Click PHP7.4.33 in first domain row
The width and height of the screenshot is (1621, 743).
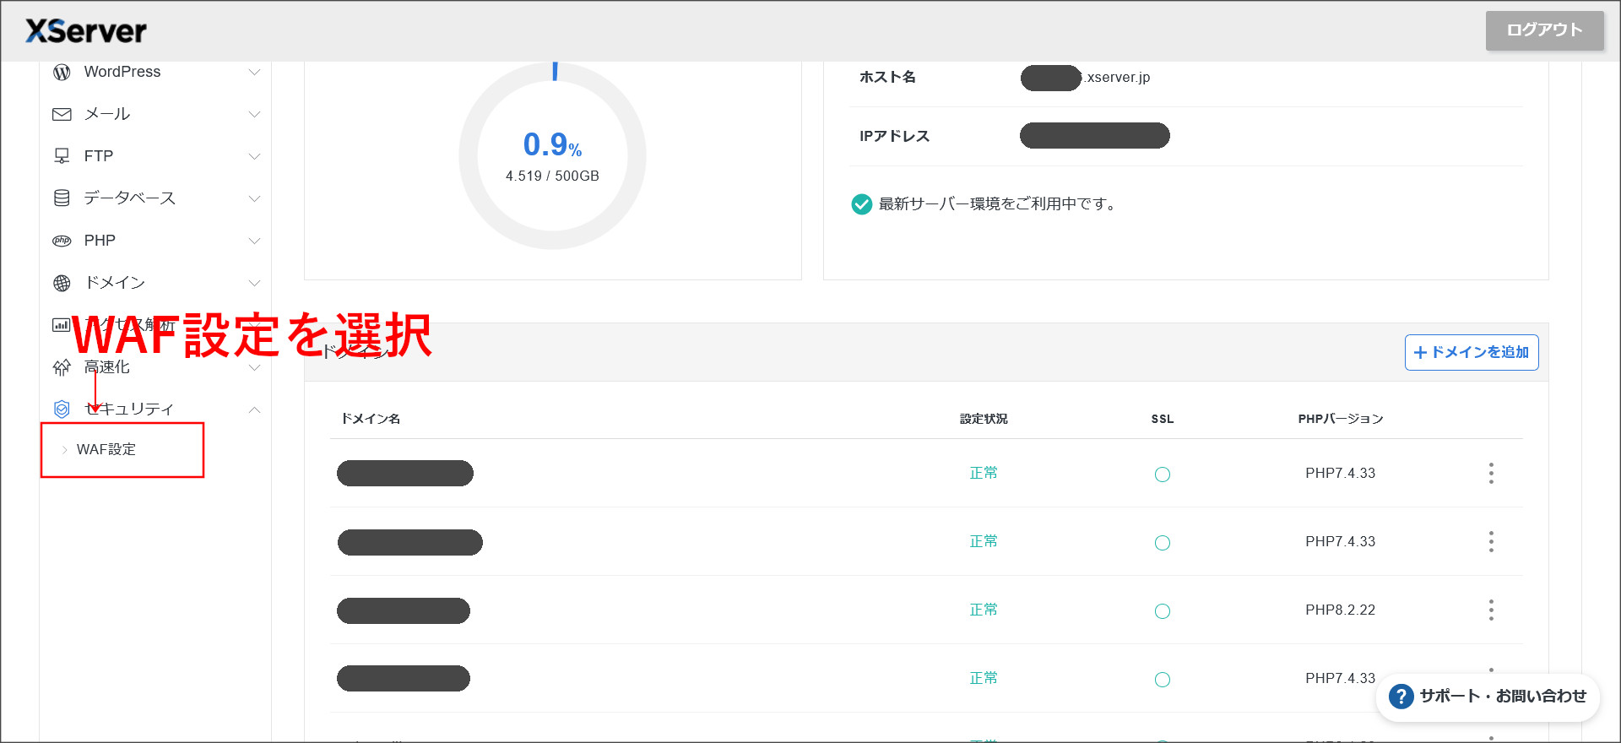pos(1341,474)
